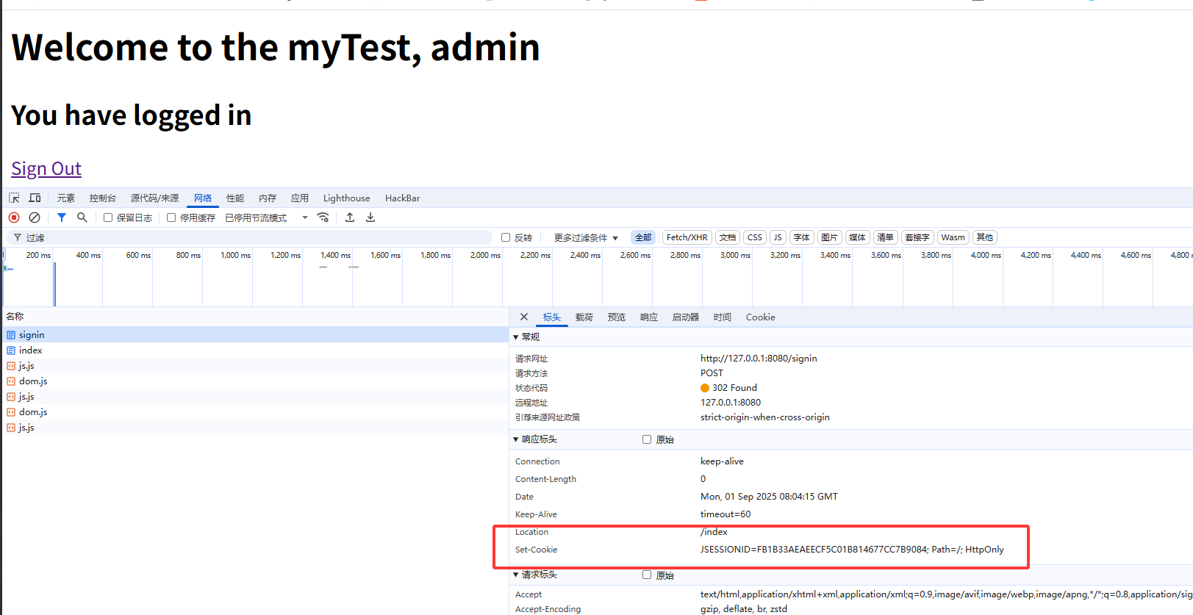This screenshot has height=615, width=1193.
Task: Click the inspect element picker icon
Action: 14,198
